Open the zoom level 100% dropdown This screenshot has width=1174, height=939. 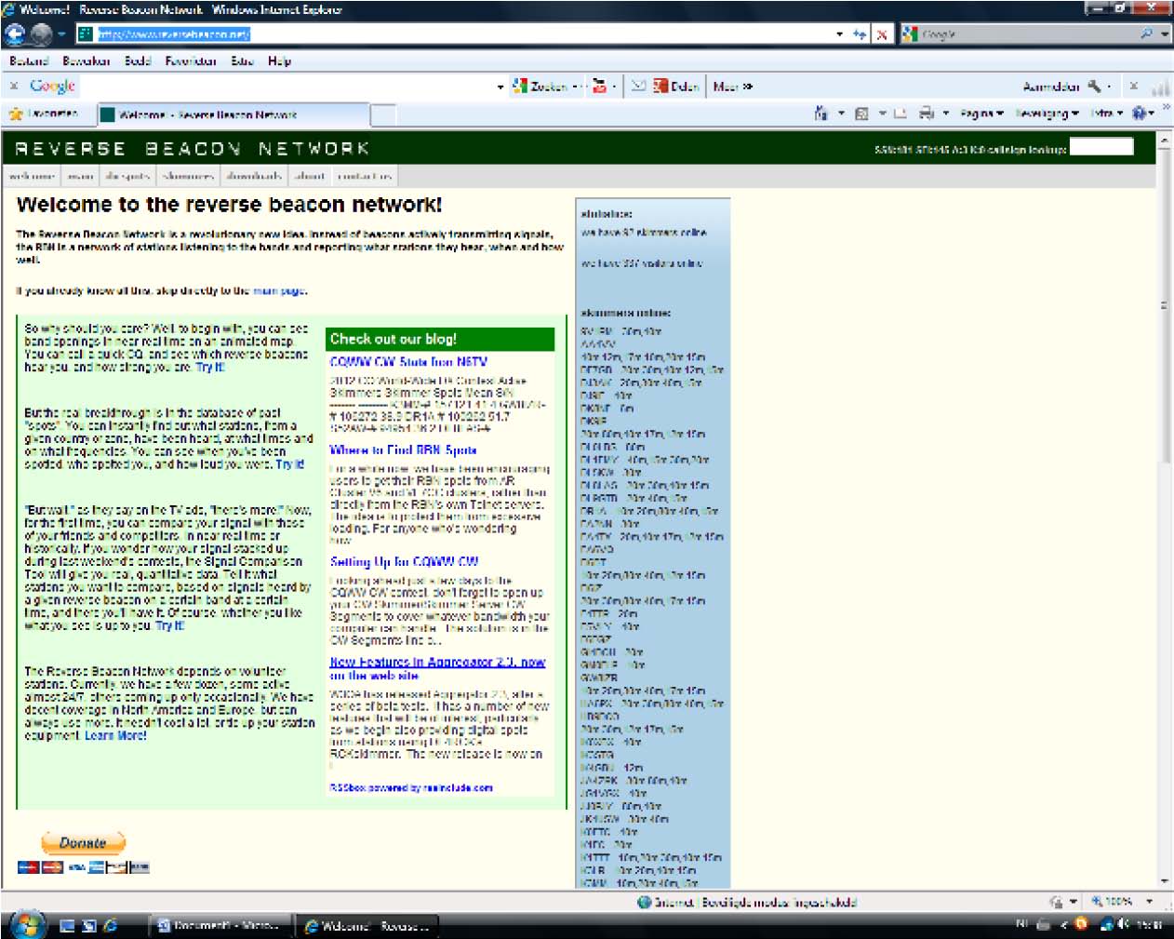pyautogui.click(x=1149, y=901)
